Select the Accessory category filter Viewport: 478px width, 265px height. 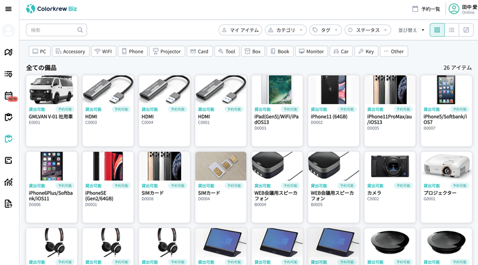tap(71, 51)
